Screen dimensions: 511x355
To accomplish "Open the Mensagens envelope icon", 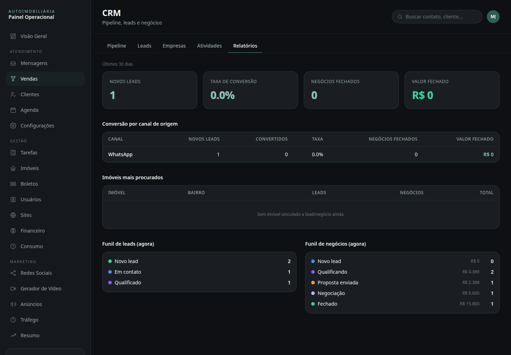I will click(x=13, y=63).
